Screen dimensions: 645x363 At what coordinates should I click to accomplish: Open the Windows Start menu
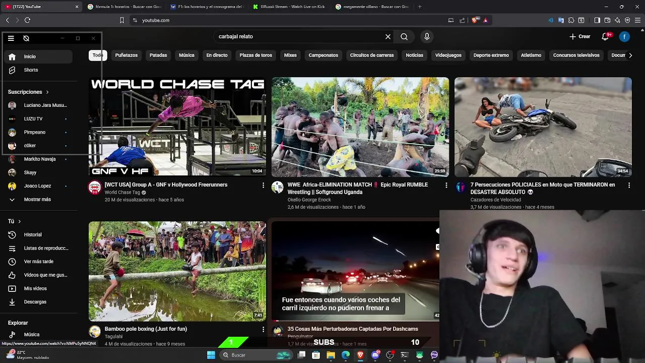(x=211, y=355)
